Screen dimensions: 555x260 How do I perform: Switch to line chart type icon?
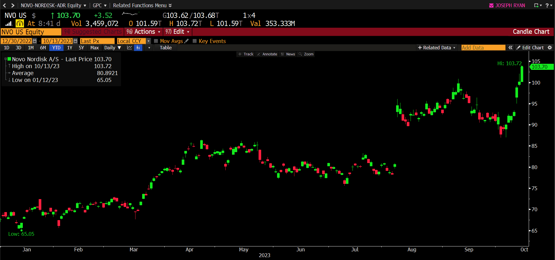point(129,48)
